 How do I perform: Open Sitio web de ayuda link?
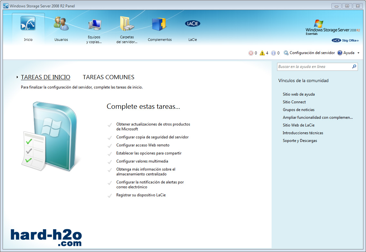[299, 94]
